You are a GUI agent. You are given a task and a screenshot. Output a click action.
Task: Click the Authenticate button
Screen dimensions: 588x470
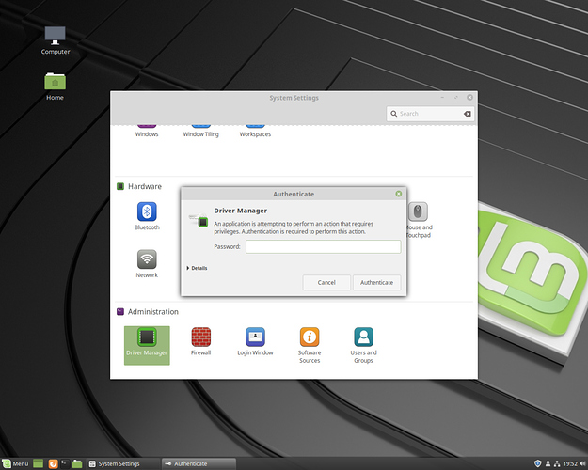click(377, 282)
